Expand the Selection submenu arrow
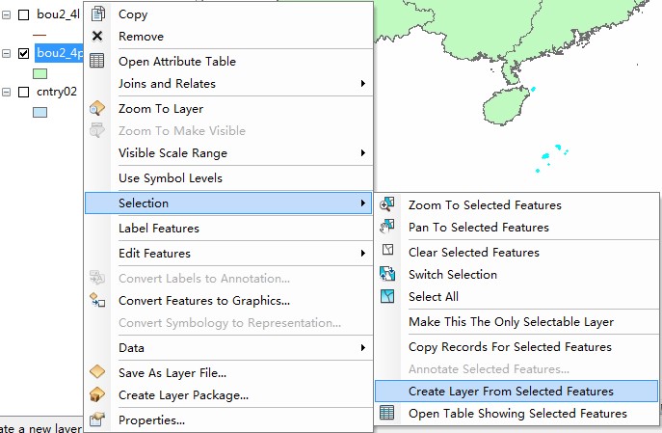662x433 pixels. (362, 203)
